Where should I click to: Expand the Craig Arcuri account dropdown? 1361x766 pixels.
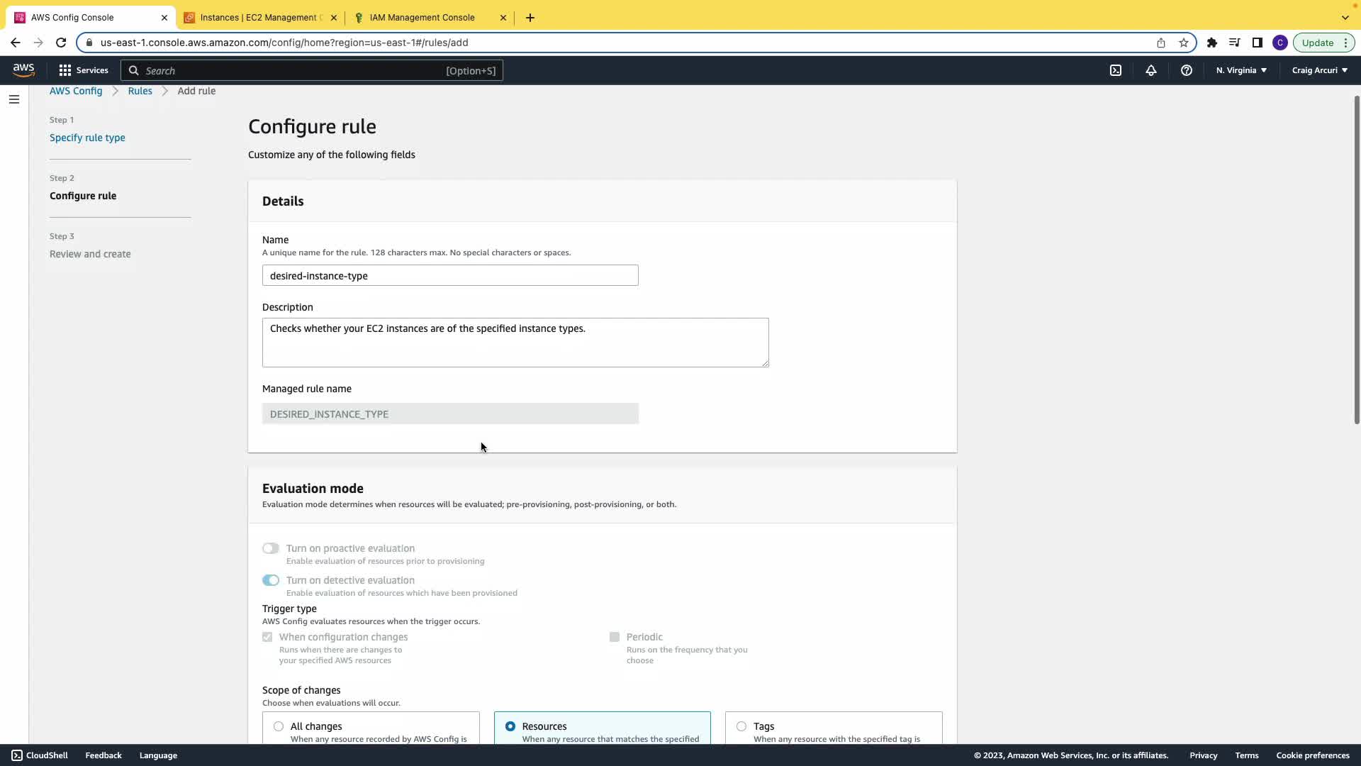(x=1319, y=70)
